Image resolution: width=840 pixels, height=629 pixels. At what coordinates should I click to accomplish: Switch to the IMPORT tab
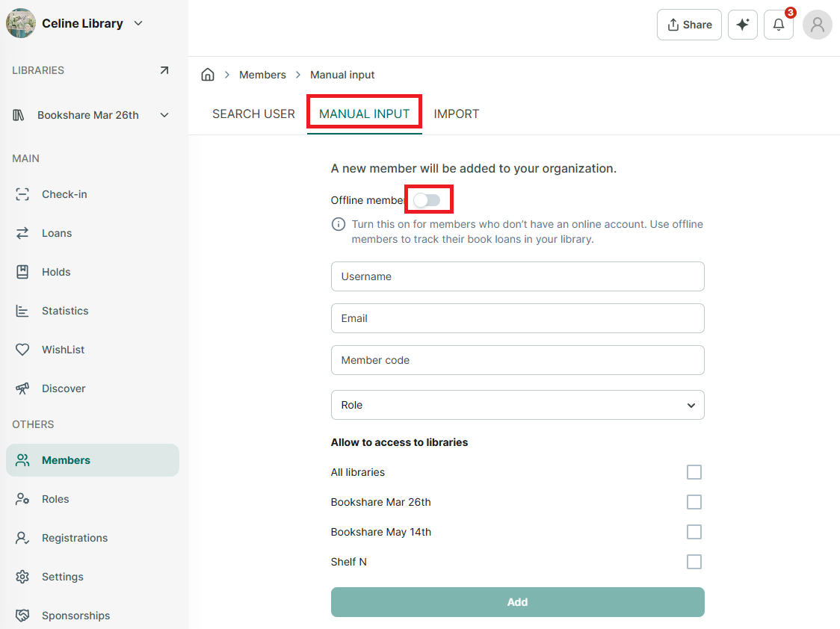coord(457,114)
